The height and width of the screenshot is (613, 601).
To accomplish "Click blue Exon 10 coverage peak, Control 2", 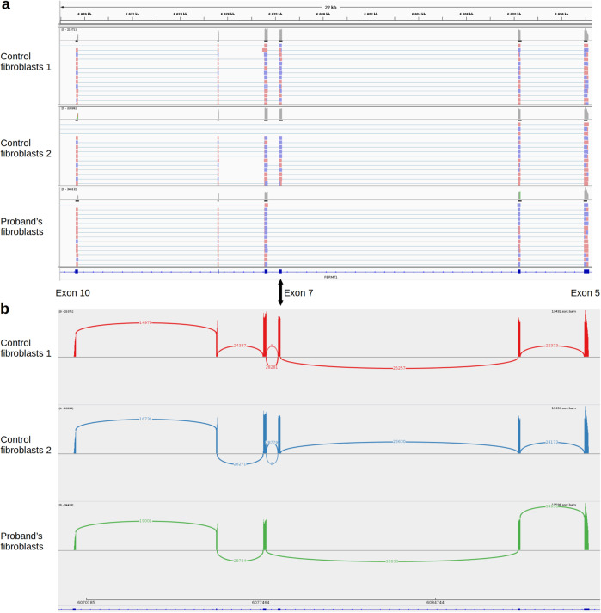I will tap(76, 444).
